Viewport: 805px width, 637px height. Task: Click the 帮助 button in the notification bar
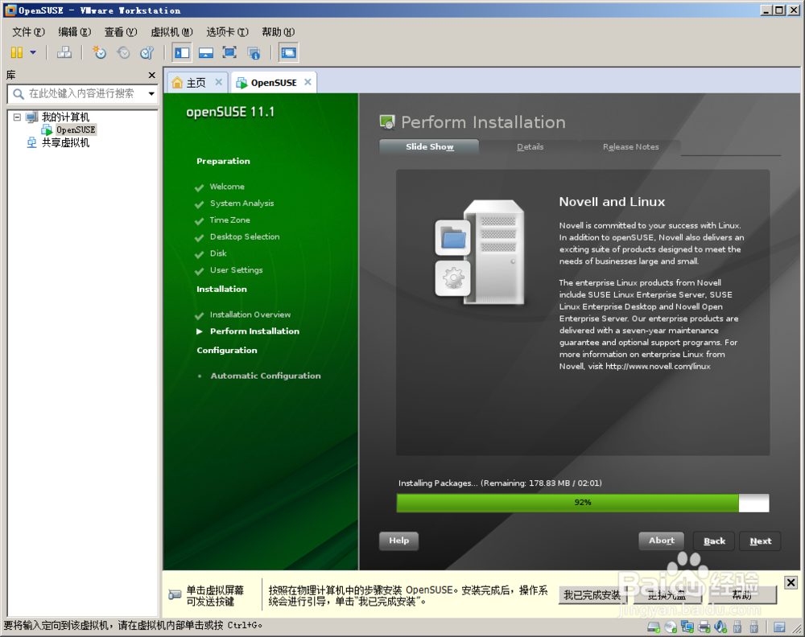(742, 595)
